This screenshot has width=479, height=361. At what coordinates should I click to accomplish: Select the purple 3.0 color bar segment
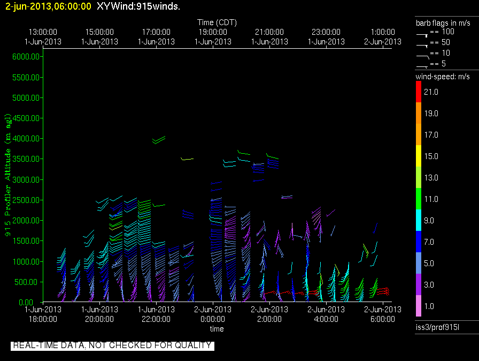click(x=419, y=284)
